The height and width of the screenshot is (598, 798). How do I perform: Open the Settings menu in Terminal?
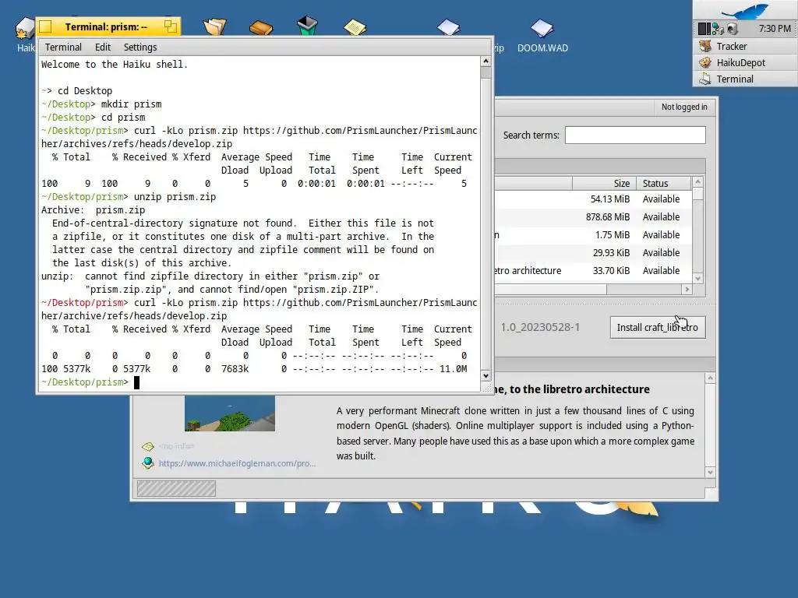140,47
